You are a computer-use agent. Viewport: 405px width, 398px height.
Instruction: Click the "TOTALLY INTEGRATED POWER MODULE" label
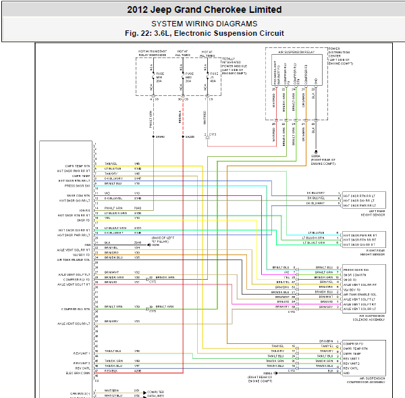coord(234,63)
